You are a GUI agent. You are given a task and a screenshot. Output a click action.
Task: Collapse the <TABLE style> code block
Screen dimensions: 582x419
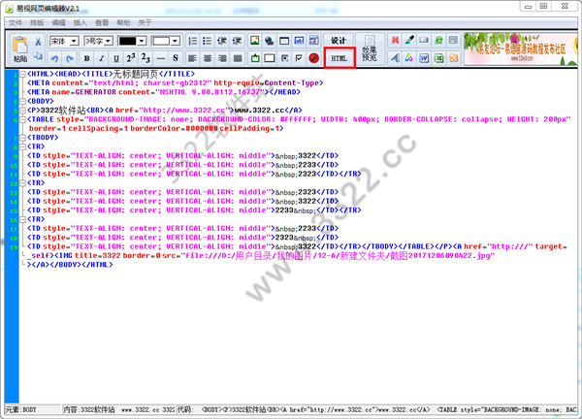(22, 119)
